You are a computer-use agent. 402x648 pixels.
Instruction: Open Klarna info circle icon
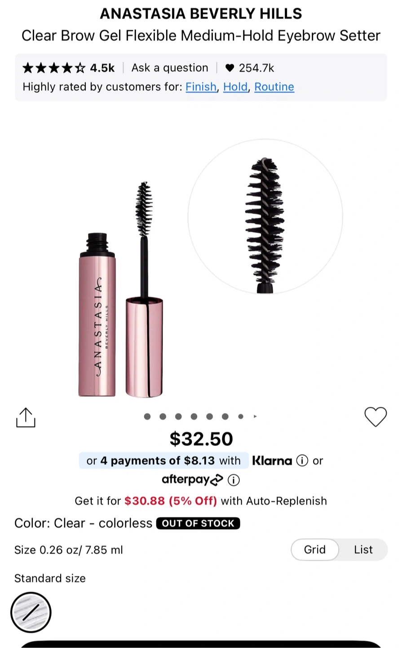coord(302,461)
